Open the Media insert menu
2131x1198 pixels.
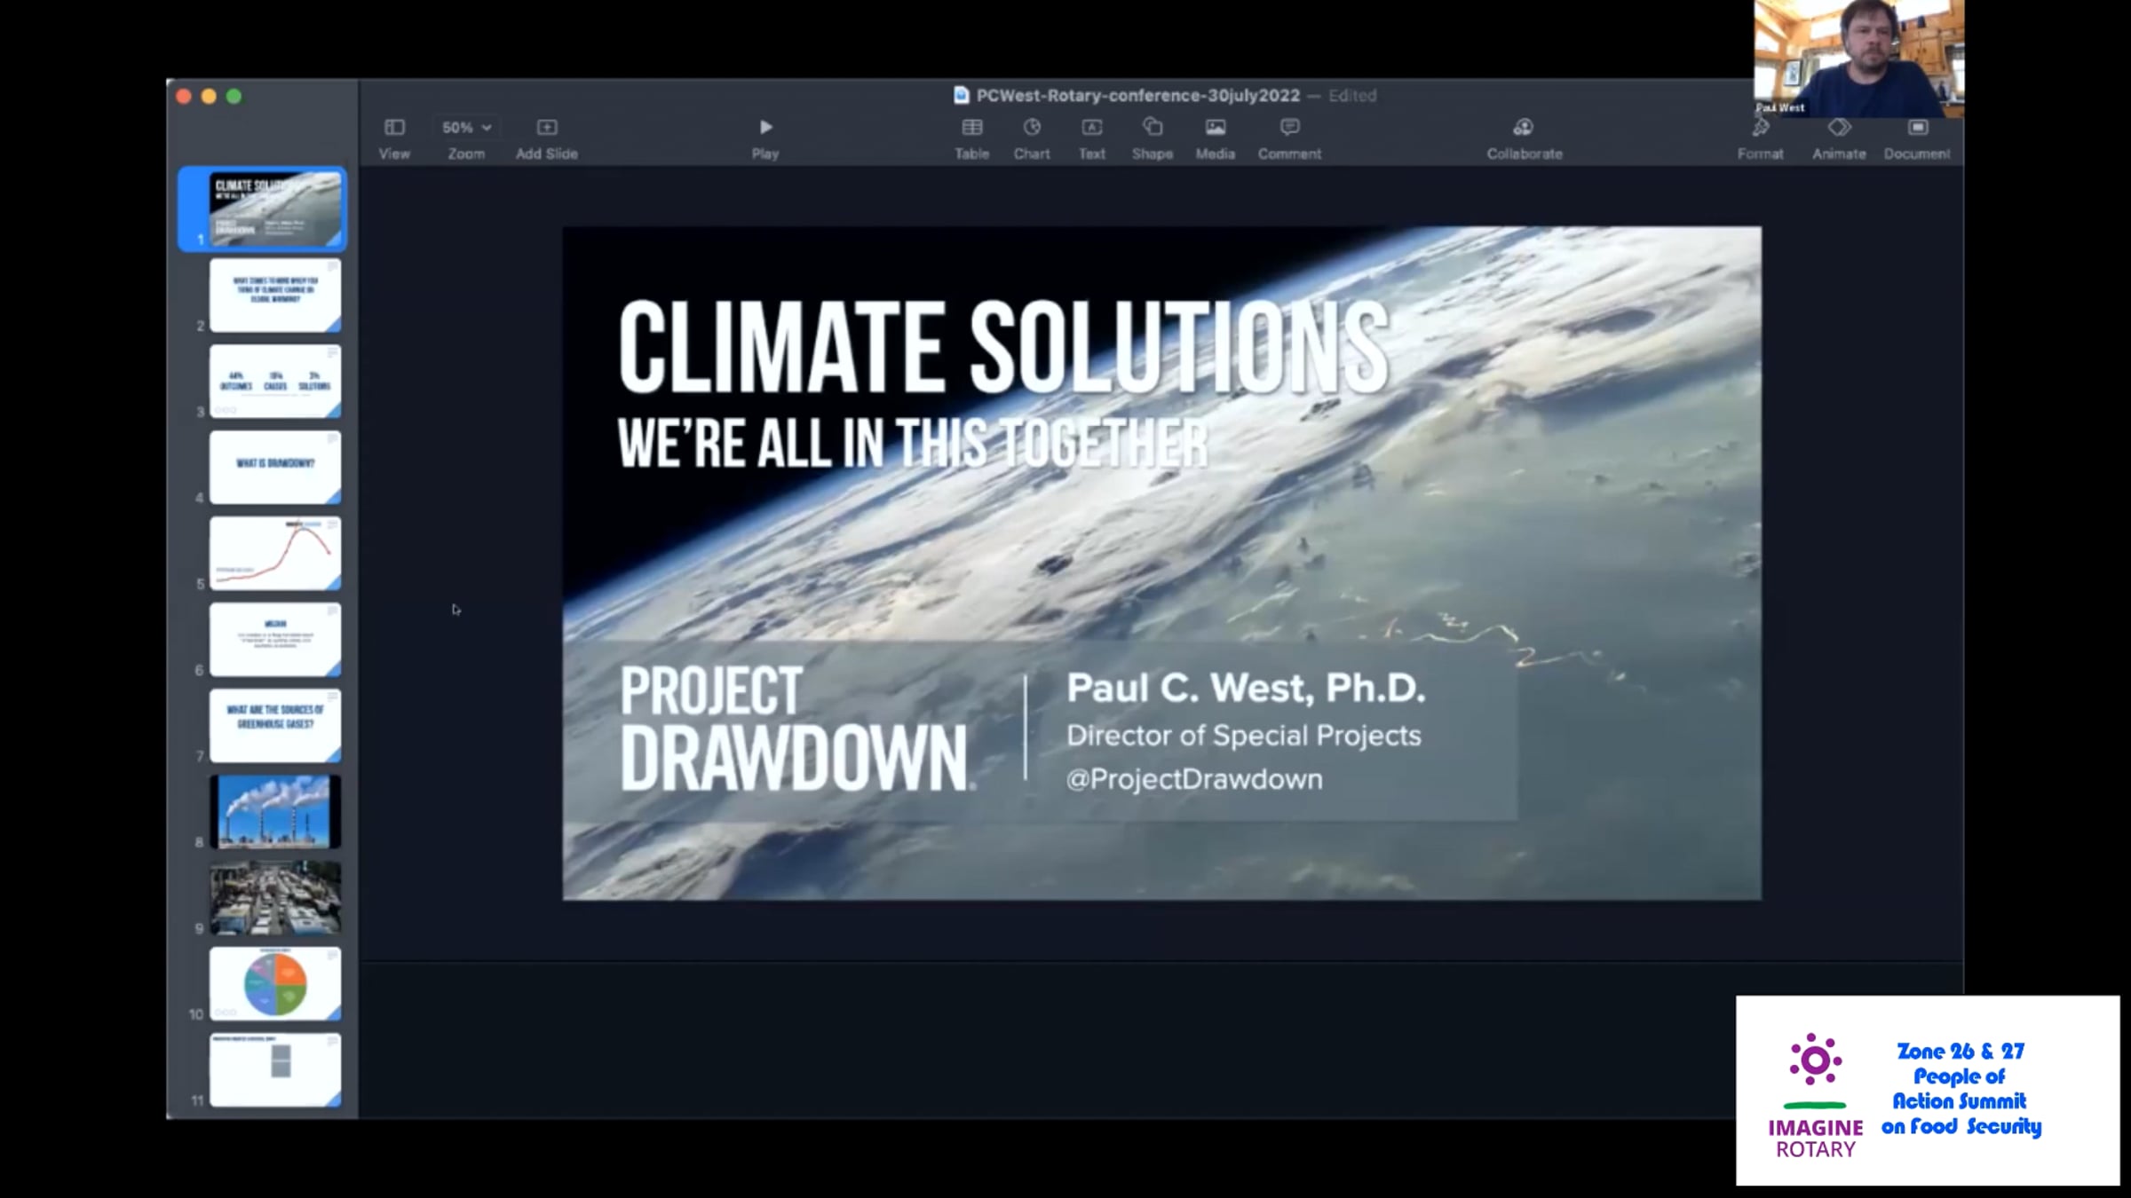pos(1215,129)
